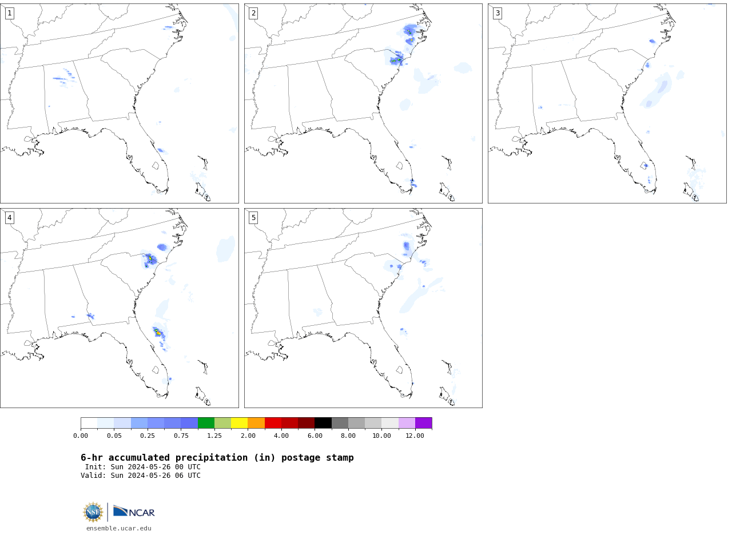Click the 0.05 colorbar tick label
Screen dimensions: 732x535
click(x=114, y=436)
